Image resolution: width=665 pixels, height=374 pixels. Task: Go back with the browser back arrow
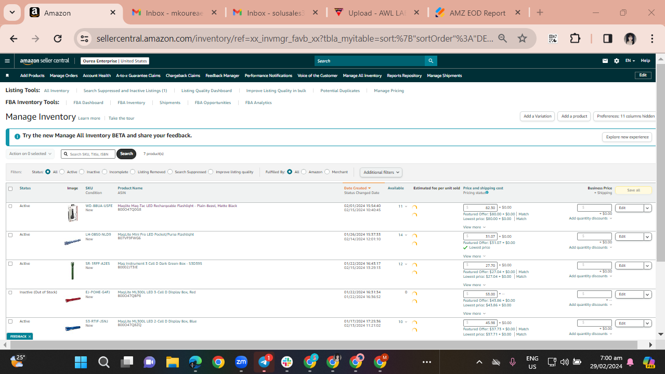pyautogui.click(x=14, y=38)
